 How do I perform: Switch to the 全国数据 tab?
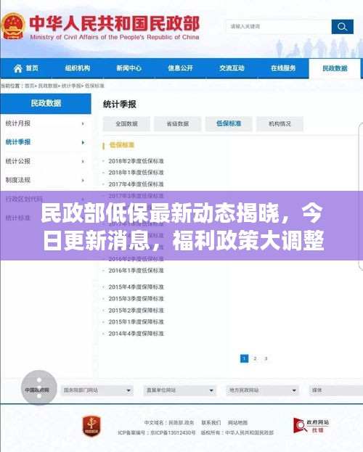[126, 124]
